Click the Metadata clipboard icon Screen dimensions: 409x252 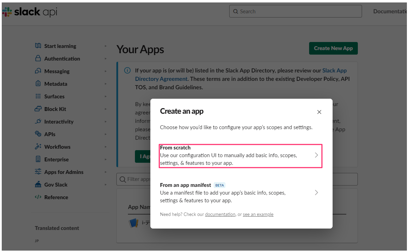(x=38, y=83)
